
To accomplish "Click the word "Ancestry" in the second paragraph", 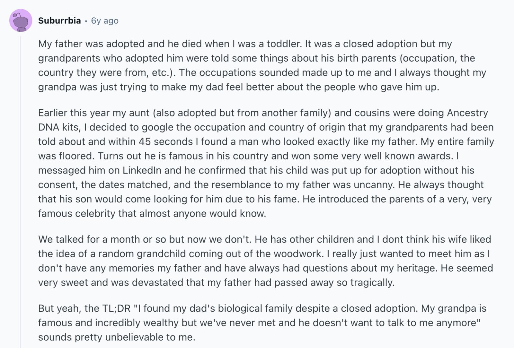I will [x=467, y=113].
